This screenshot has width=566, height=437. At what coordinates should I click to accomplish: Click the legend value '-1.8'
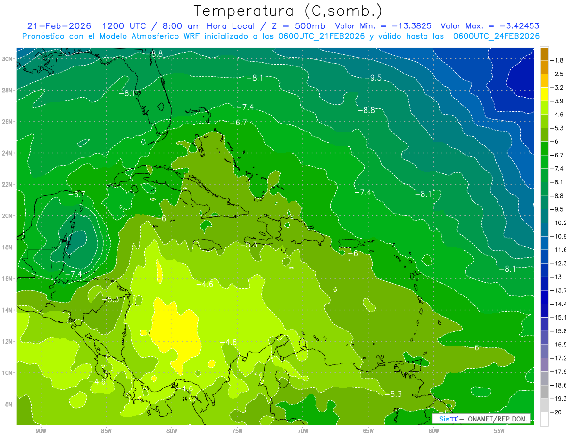[558, 60]
